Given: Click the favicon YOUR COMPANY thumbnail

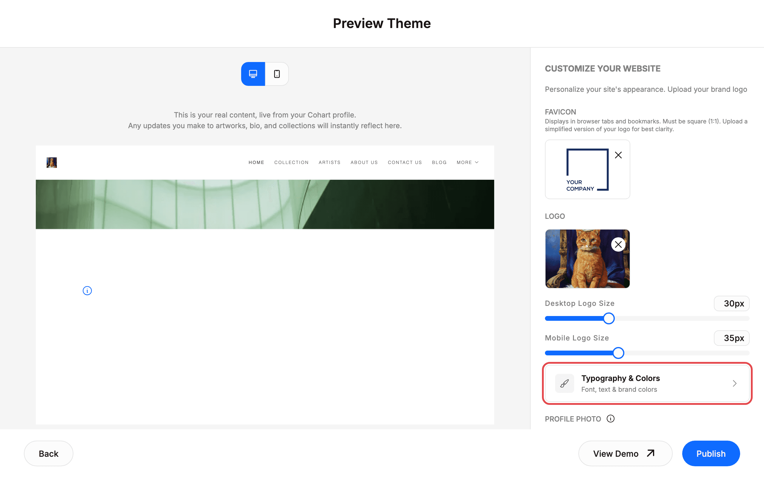Looking at the screenshot, I should [x=587, y=169].
